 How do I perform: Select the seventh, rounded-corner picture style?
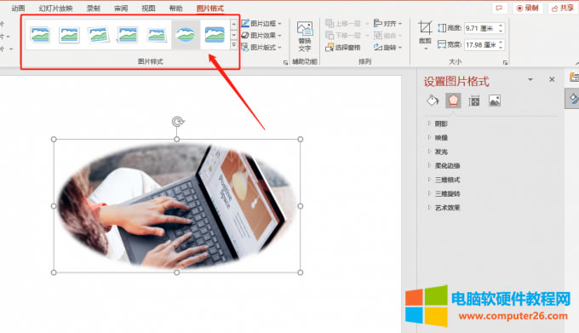coord(215,35)
